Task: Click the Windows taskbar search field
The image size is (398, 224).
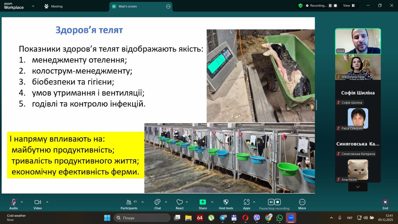Action: (142, 218)
